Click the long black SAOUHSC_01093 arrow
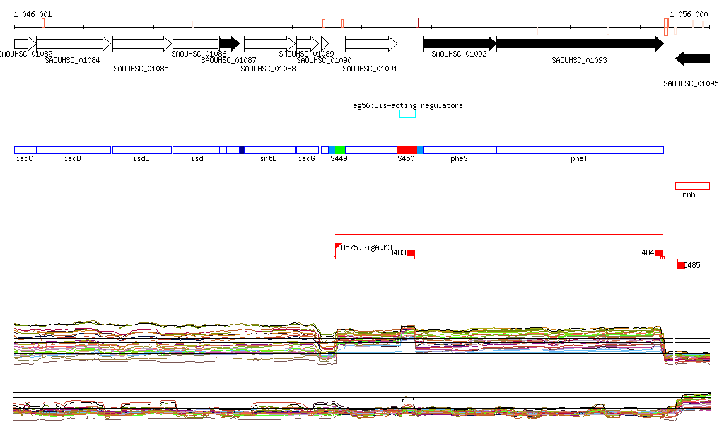Image resolution: width=724 pixels, height=432 pixels. pyautogui.click(x=580, y=44)
